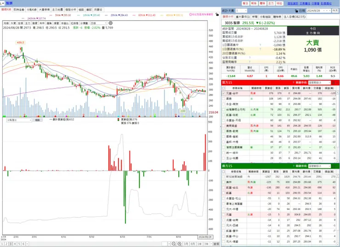Click the 融資 indicator button above chart
Image resolution: width=340 pixels, height=247 pixels.
tap(35, 23)
